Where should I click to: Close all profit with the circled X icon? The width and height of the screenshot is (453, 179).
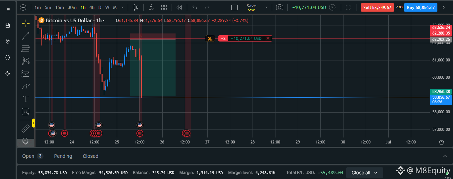coord(332,7)
